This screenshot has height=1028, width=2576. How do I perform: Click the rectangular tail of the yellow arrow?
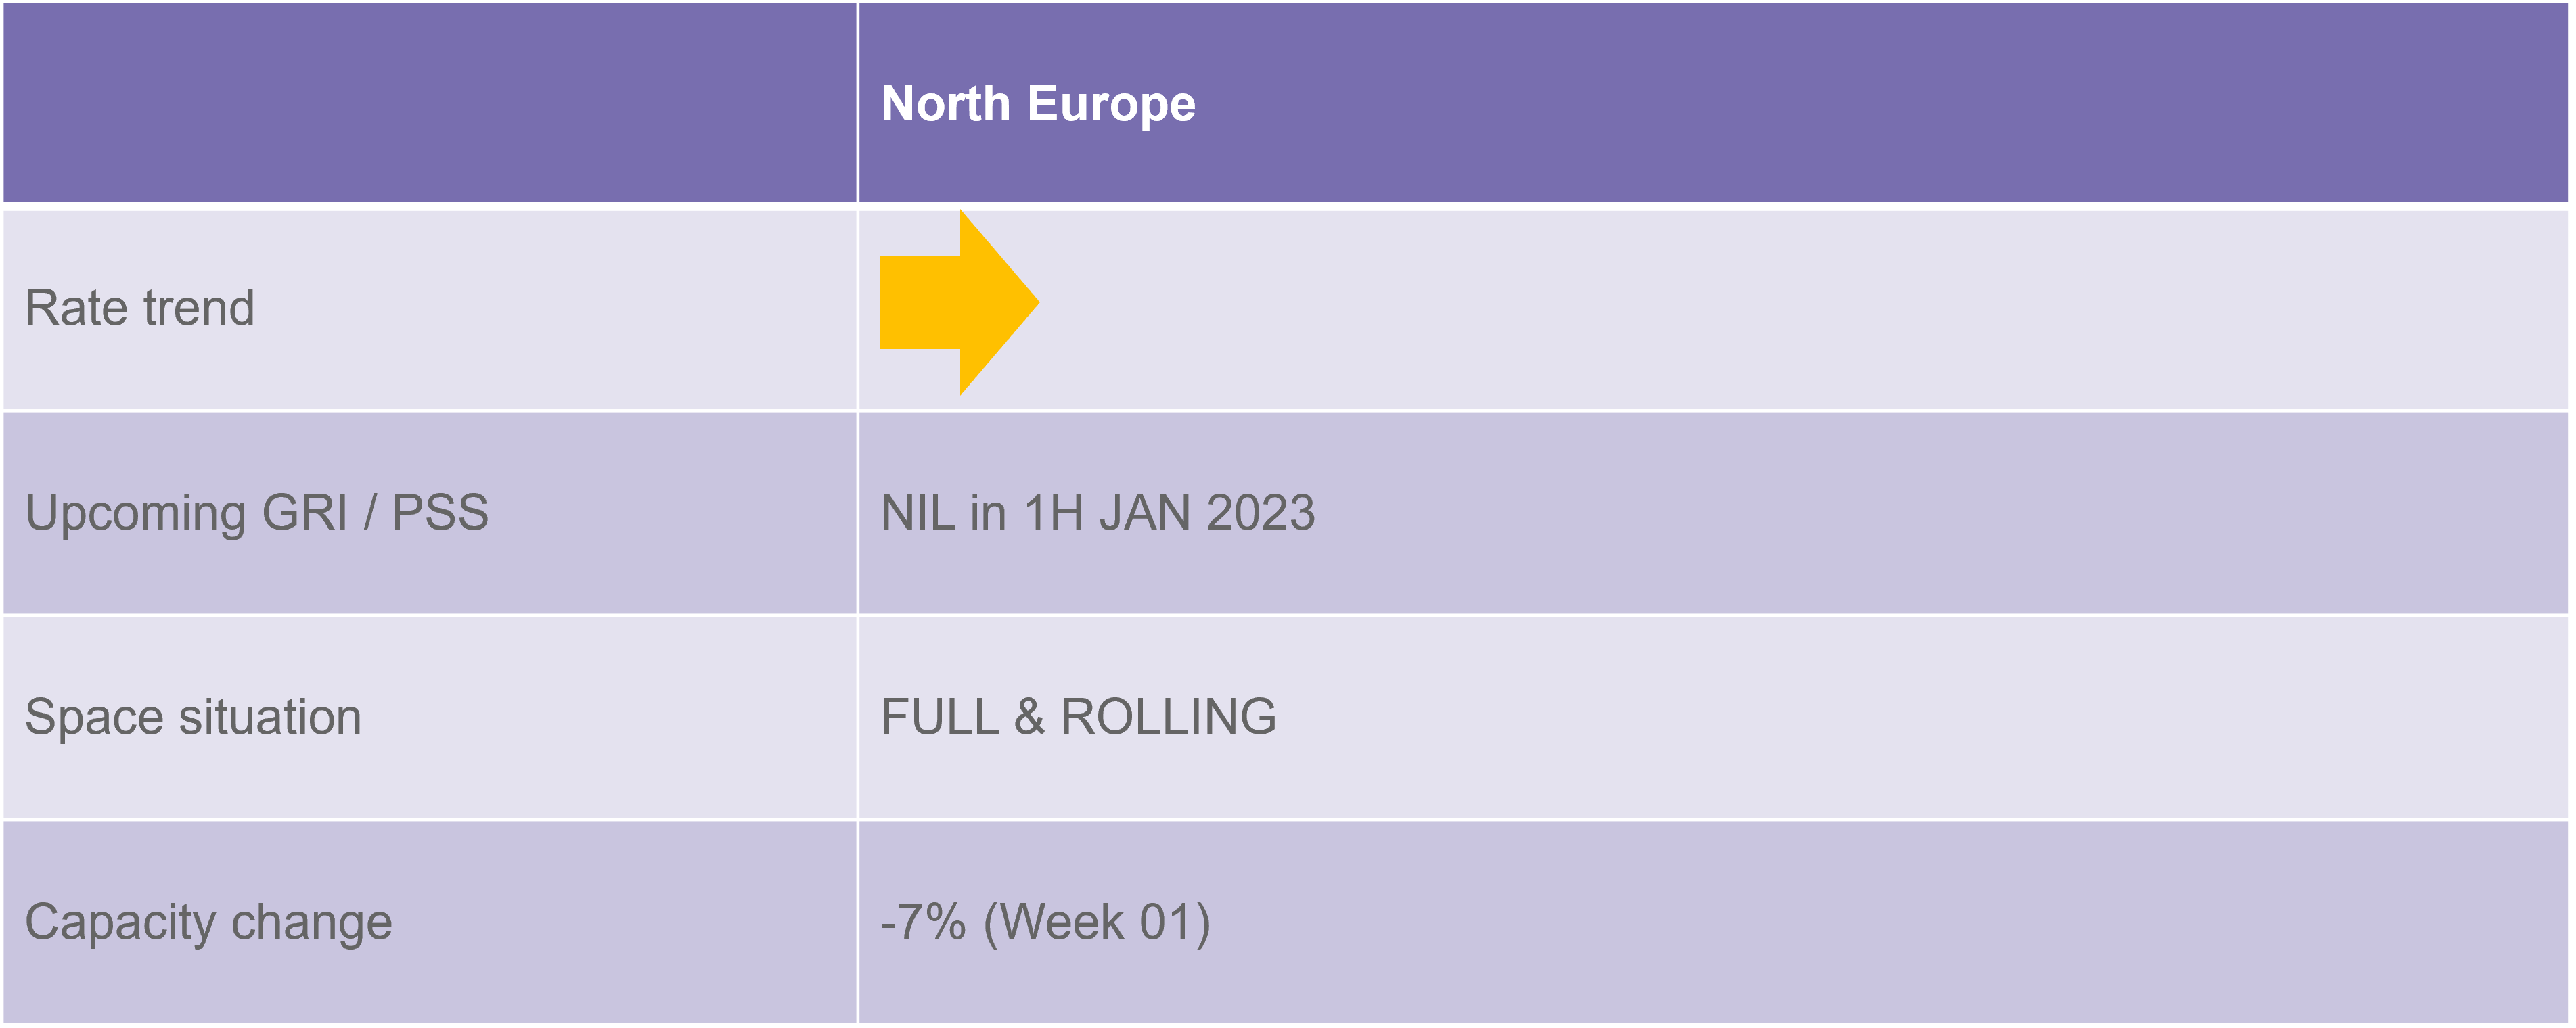[x=920, y=303]
